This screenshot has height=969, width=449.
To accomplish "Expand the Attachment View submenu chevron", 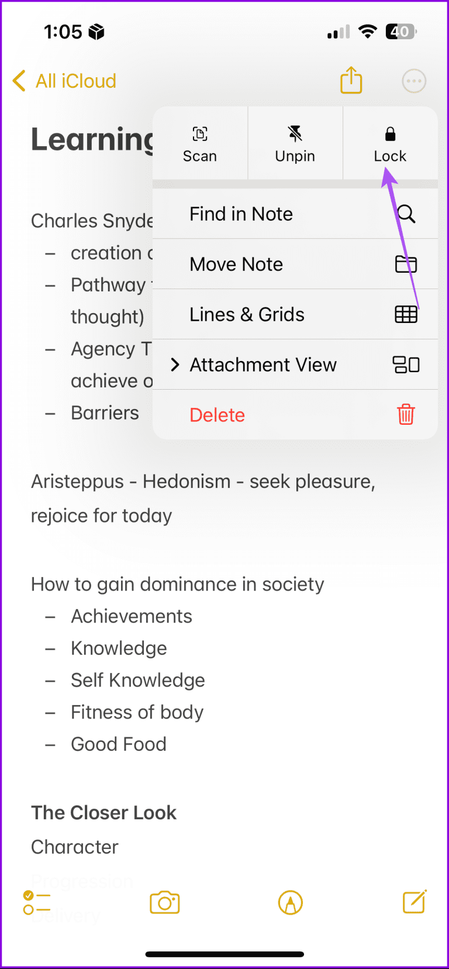I will [174, 365].
